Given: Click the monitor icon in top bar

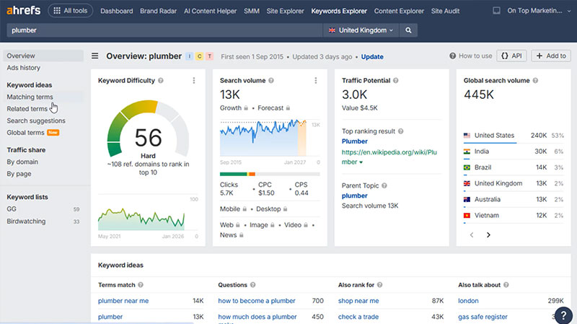Looking at the screenshot, I should [x=496, y=11].
